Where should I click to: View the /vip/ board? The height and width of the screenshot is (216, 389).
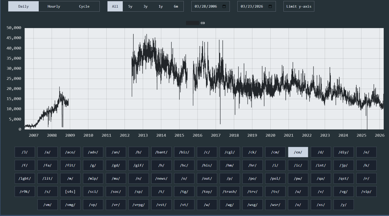tap(366, 191)
